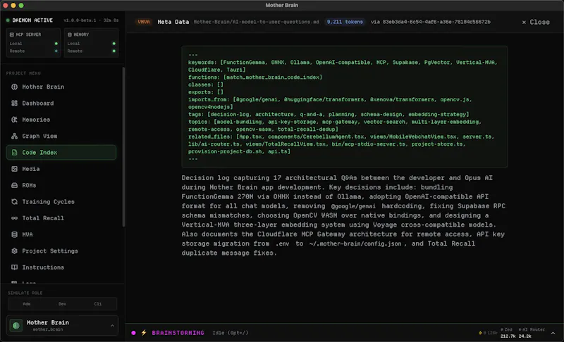
Task: Click MCP Server Remote status indicator
Action: click(56, 51)
